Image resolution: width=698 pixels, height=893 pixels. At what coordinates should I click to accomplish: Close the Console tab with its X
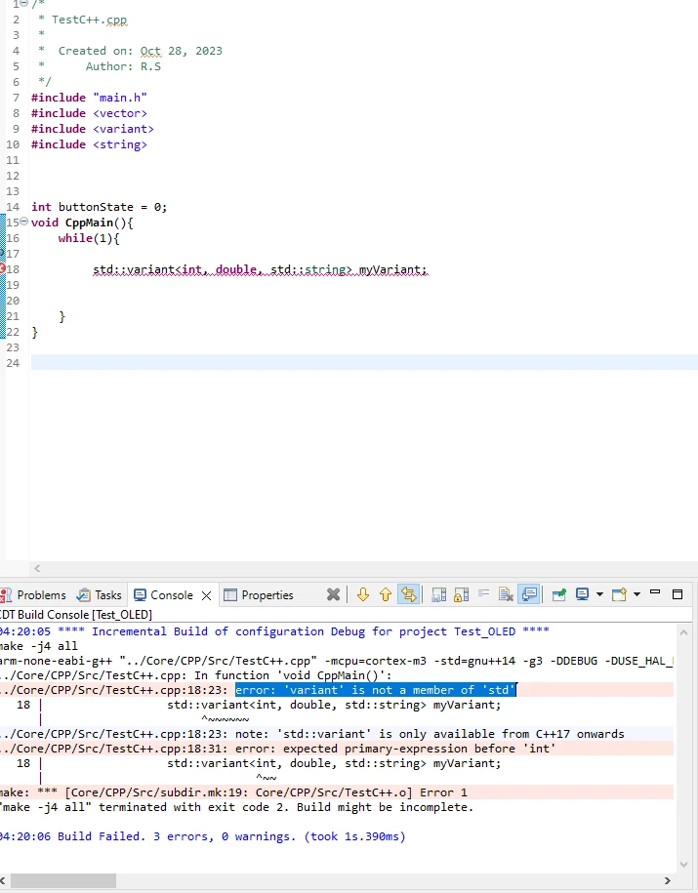coord(206,595)
